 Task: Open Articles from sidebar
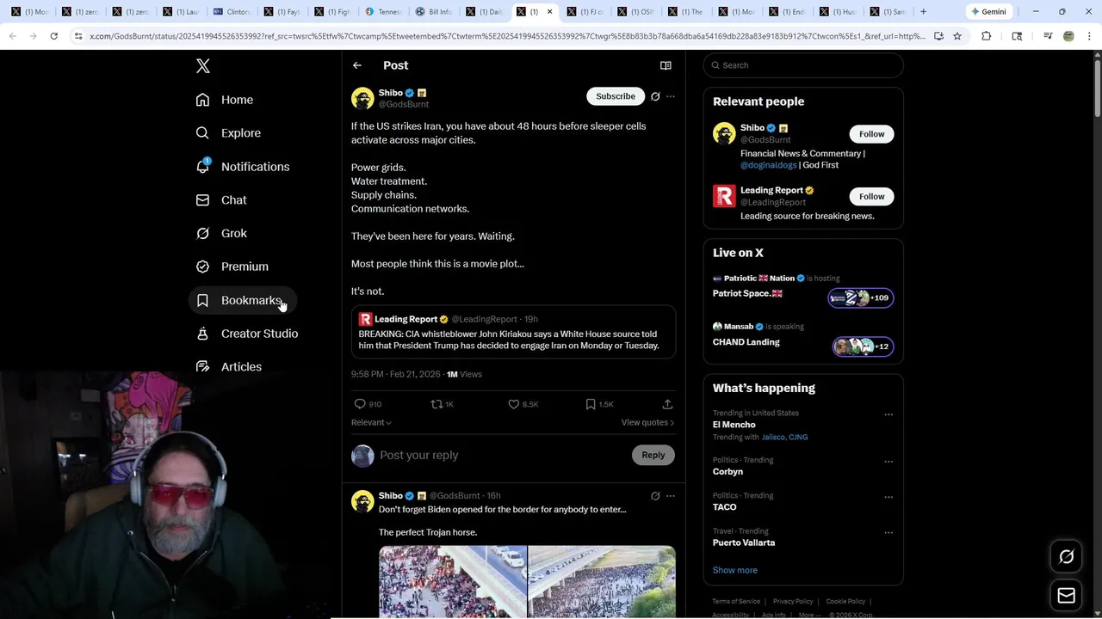click(x=229, y=367)
